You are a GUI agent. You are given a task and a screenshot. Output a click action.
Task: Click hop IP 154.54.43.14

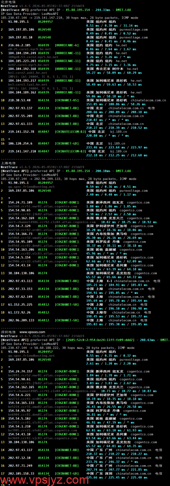tap(19, 265)
